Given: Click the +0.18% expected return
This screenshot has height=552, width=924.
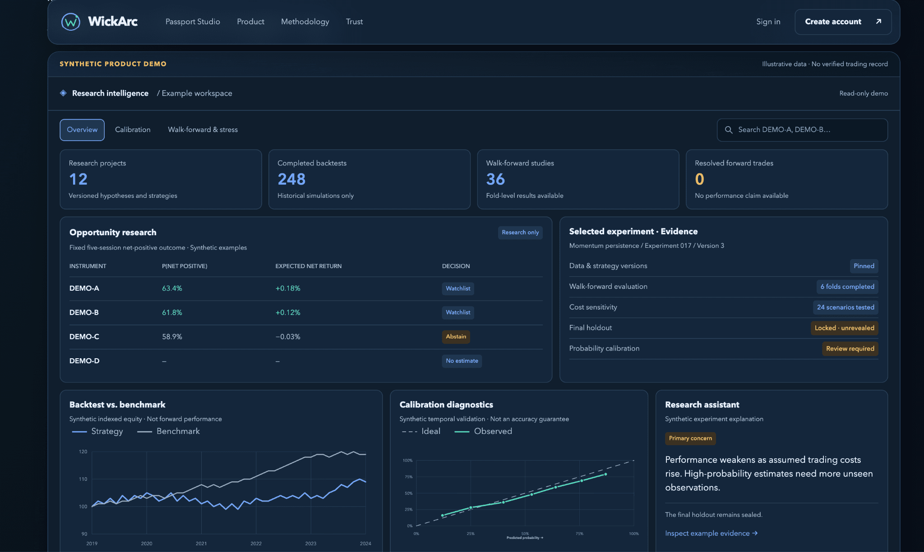Looking at the screenshot, I should (x=288, y=288).
